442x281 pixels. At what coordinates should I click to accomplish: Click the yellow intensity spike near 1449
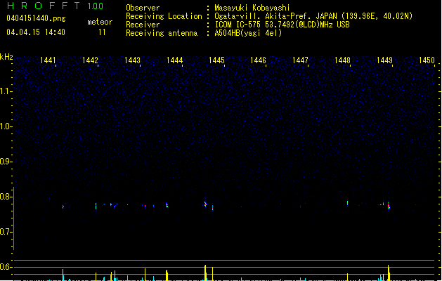tap(389, 273)
